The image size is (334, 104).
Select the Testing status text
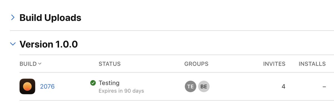109,83
